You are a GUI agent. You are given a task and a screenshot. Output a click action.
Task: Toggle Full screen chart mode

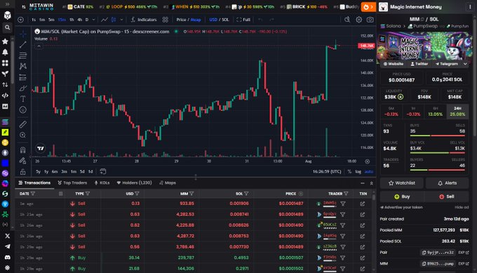point(243,20)
